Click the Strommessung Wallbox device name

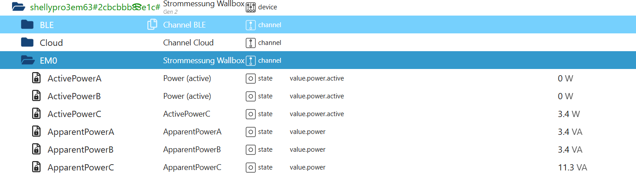pos(204,4)
